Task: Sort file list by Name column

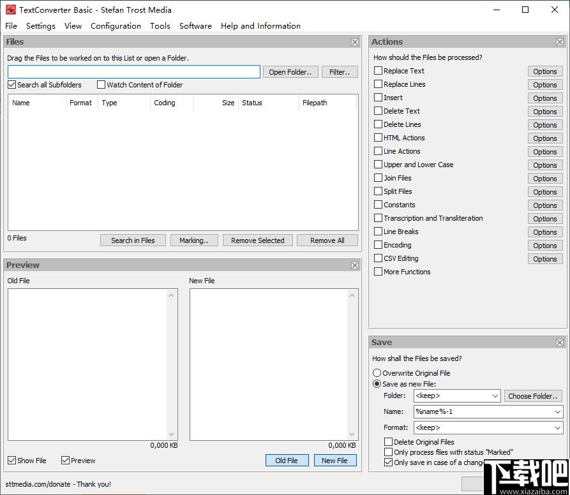Action: pos(37,103)
